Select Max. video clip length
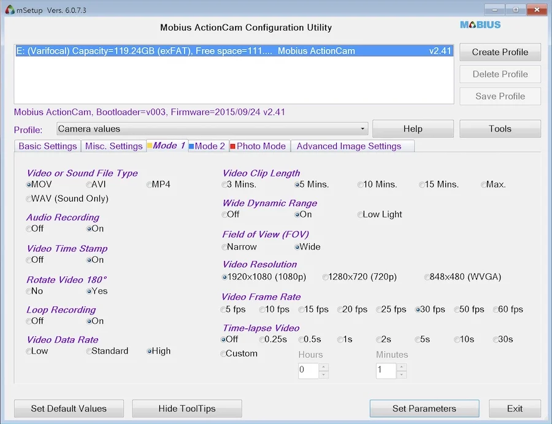This screenshot has width=552, height=424. pyautogui.click(x=494, y=184)
